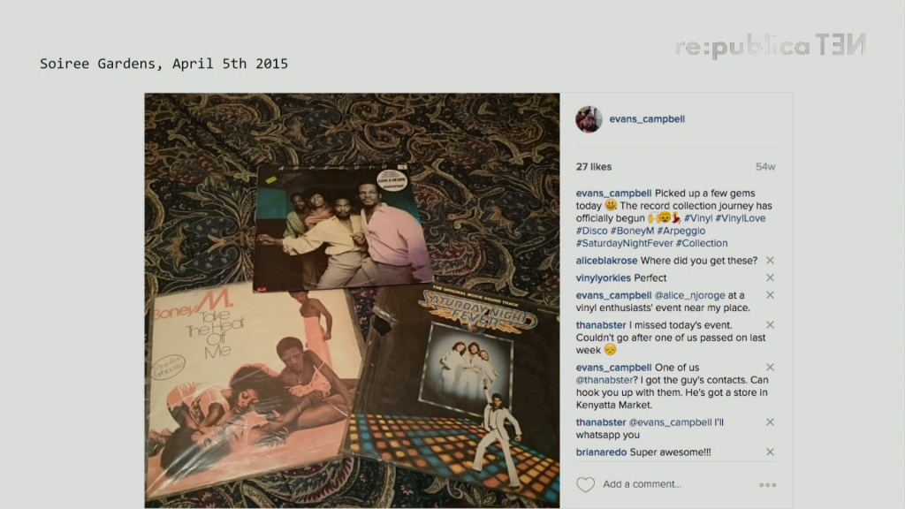Viewport: 905px width, 509px height.
Task: Click the @alice_njoroge mention
Action: click(x=689, y=295)
